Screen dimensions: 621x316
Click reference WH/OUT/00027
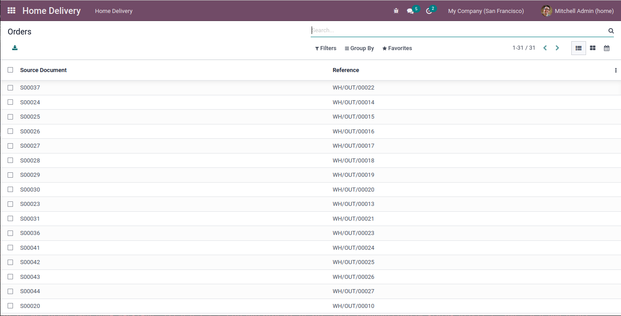coord(353,291)
